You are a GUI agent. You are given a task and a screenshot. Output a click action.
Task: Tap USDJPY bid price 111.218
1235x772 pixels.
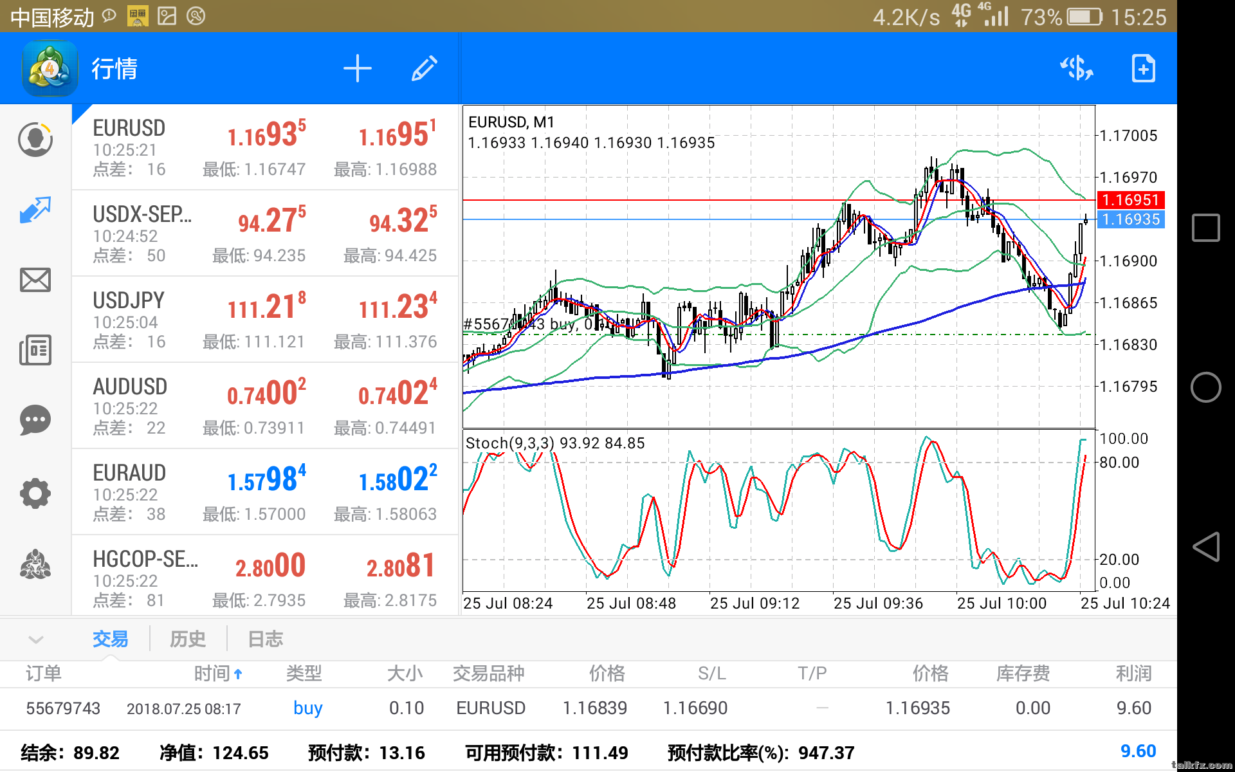(266, 306)
